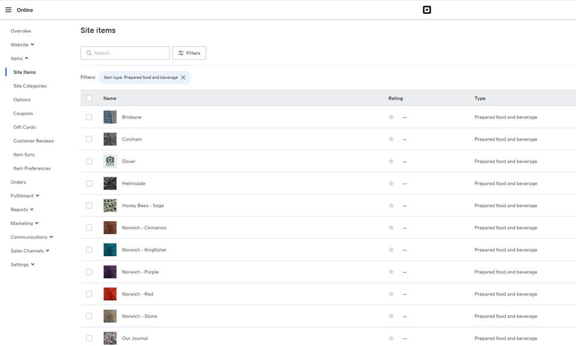This screenshot has height=346, width=576.
Task: Collapse the Items sidebar section
Action: tap(20, 58)
